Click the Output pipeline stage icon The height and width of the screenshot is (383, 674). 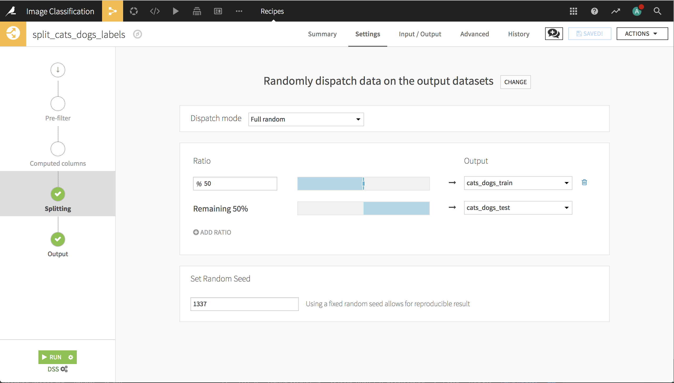tap(57, 239)
